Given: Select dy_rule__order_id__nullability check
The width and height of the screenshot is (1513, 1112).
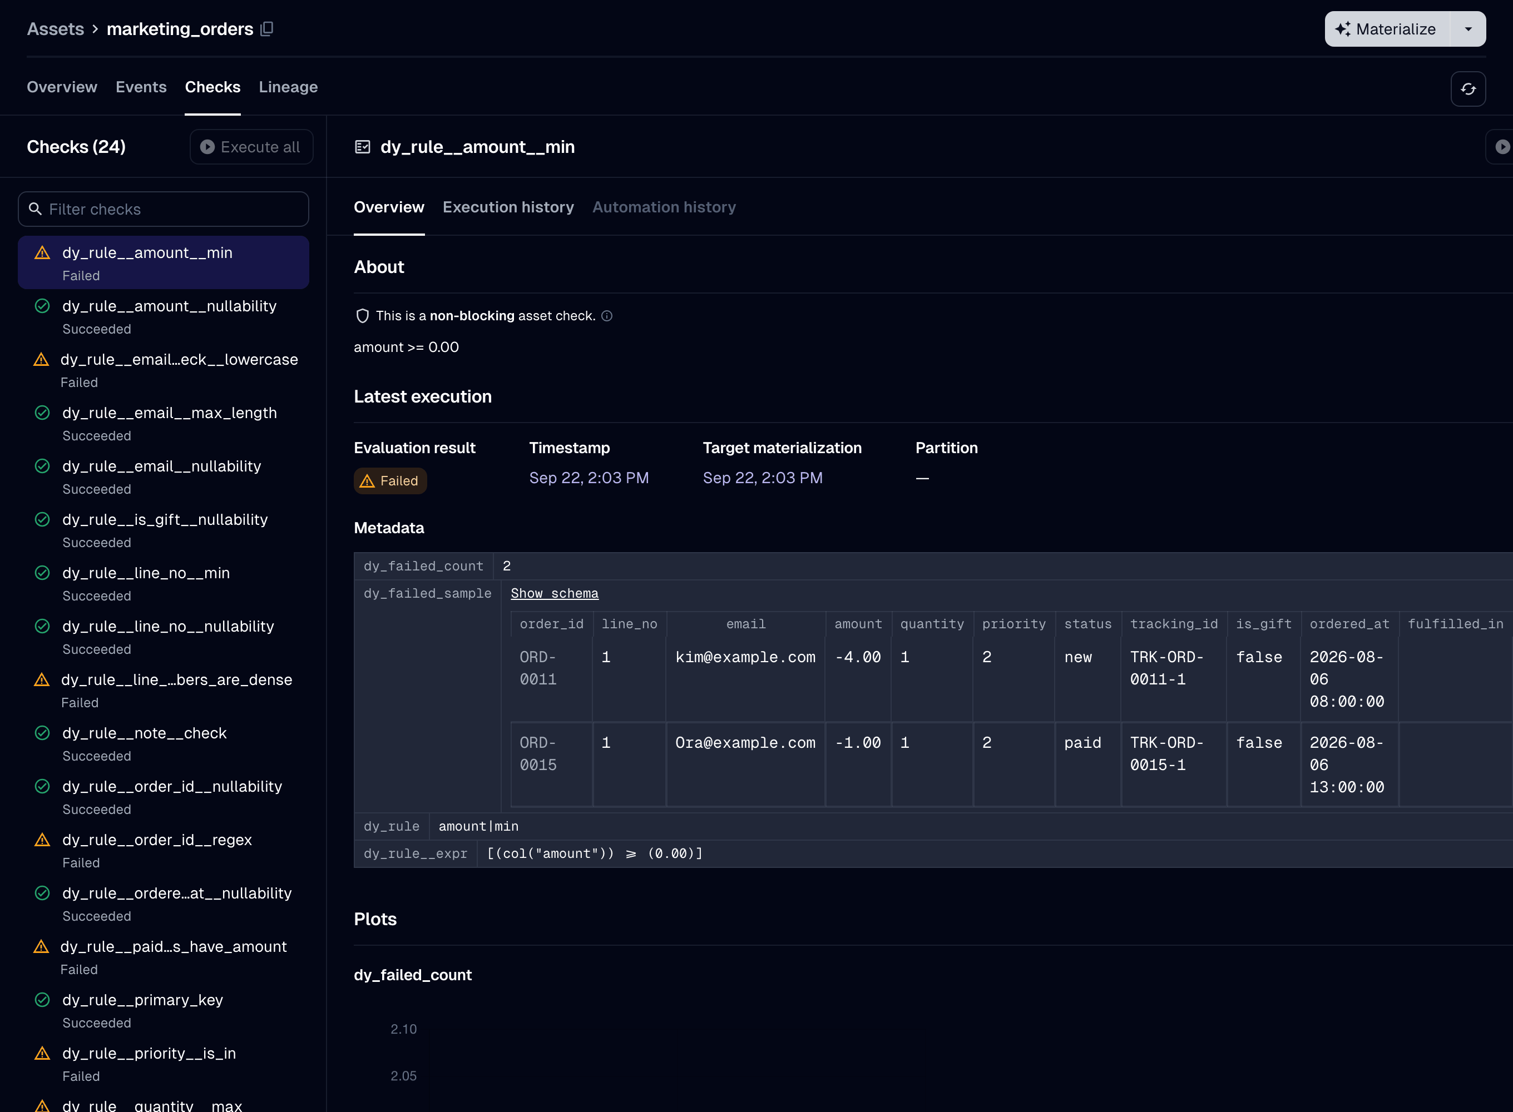Looking at the screenshot, I should 164,797.
